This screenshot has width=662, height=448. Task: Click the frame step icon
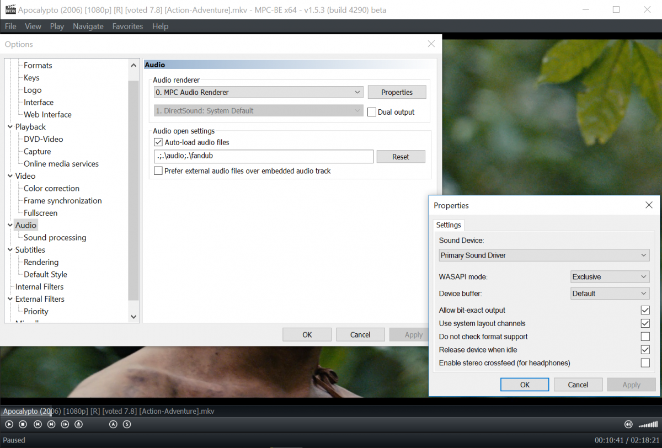click(65, 424)
